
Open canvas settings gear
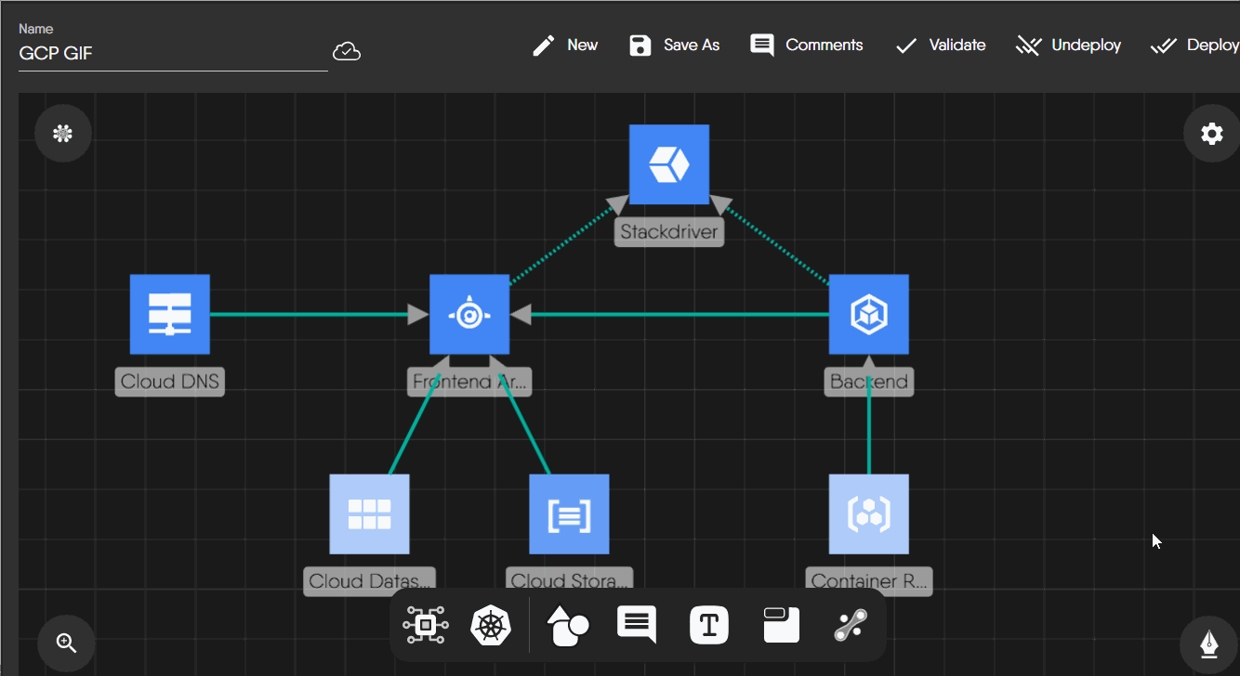[1211, 135]
